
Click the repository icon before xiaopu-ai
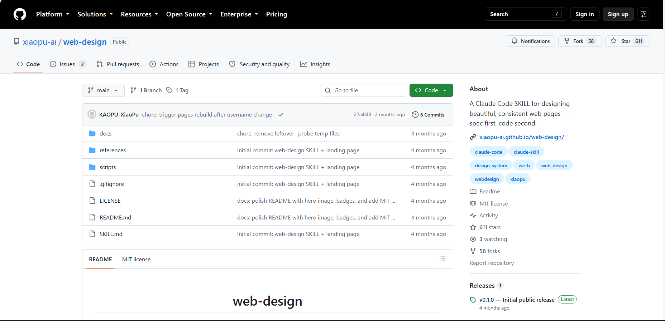[x=16, y=42]
